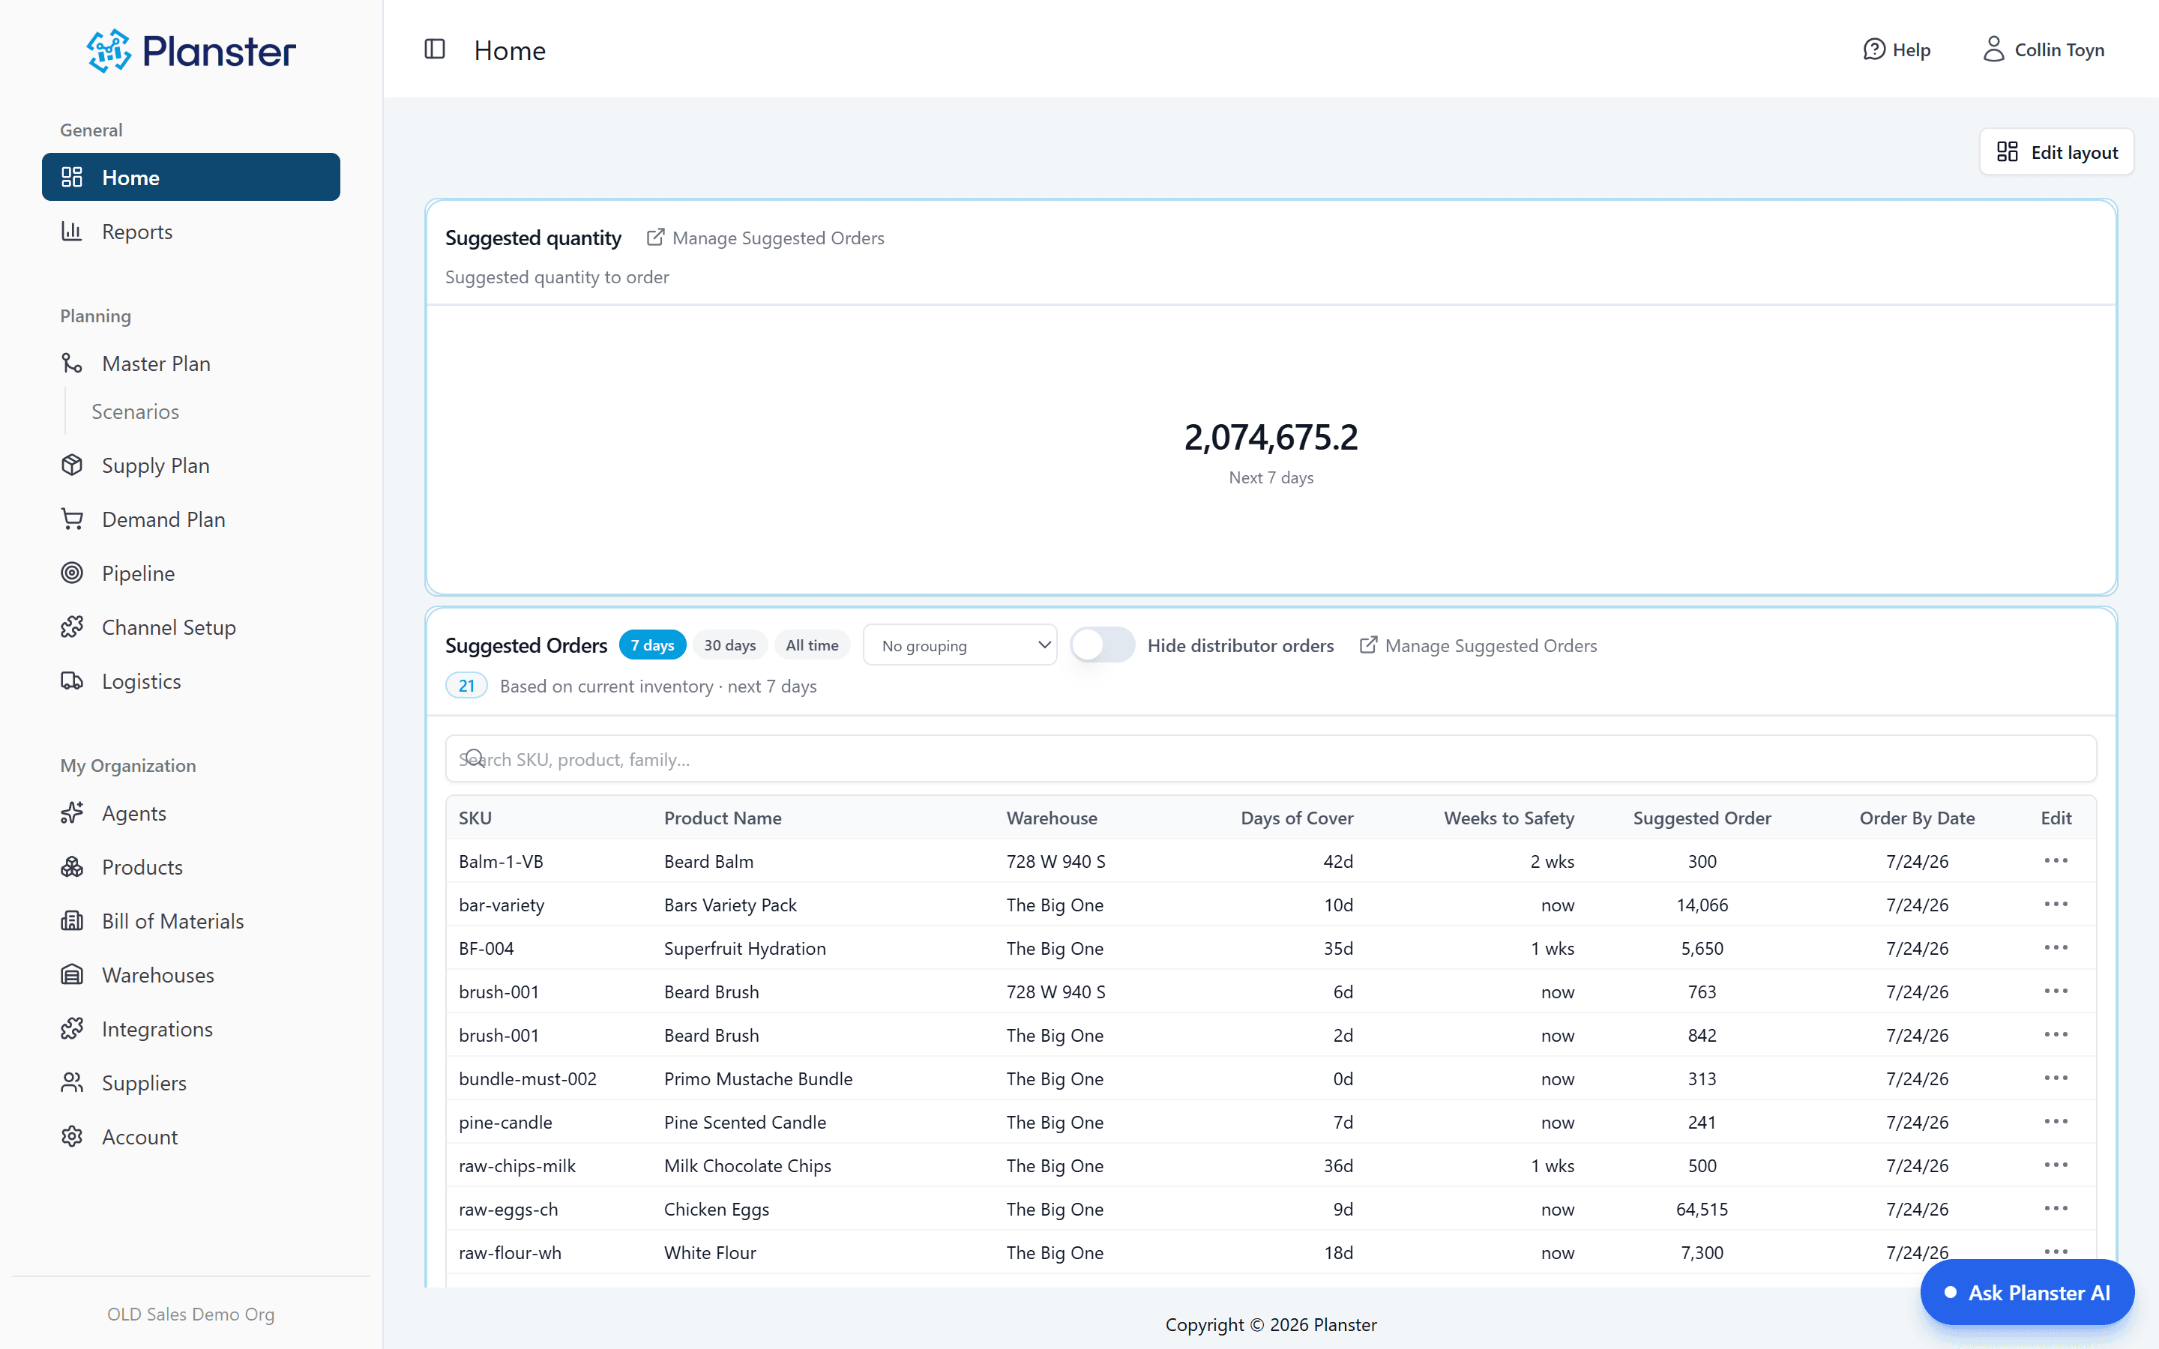Click the 21 count badge
The image size is (2159, 1349).
pos(466,685)
